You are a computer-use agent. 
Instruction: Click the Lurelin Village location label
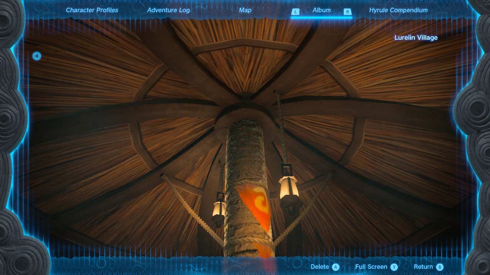[416, 37]
